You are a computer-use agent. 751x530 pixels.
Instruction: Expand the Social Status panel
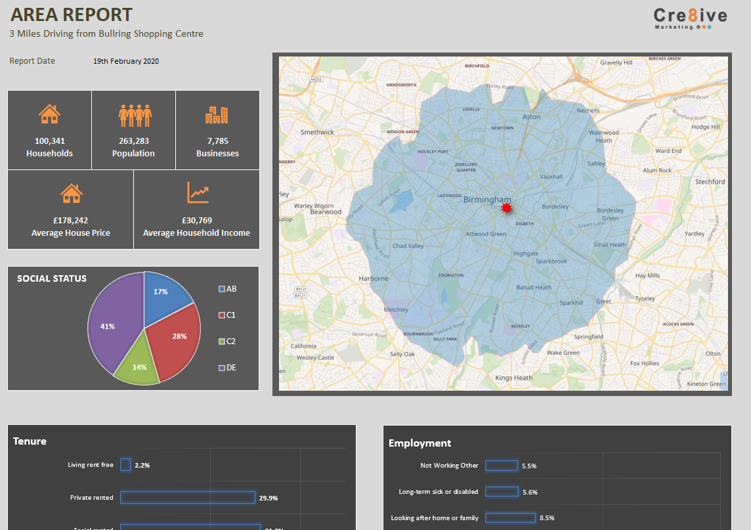tap(52, 278)
